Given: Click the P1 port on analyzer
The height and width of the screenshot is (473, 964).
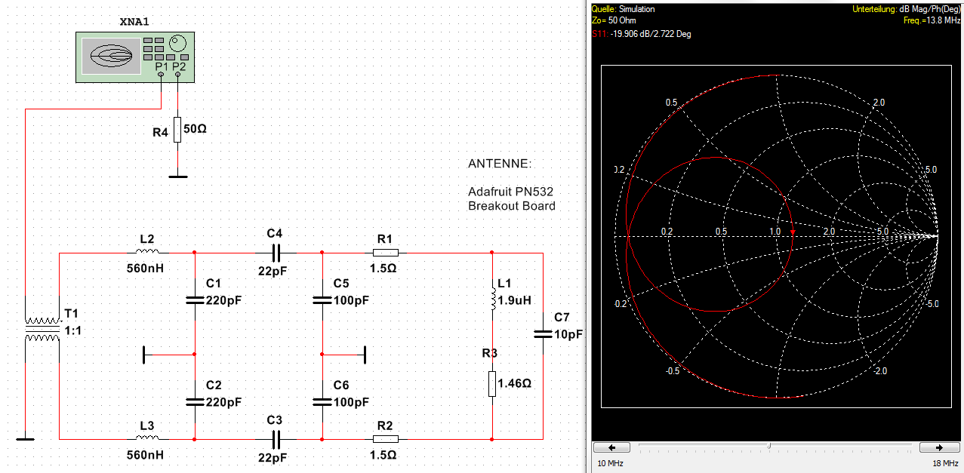Looking at the screenshot, I should pyautogui.click(x=161, y=75).
